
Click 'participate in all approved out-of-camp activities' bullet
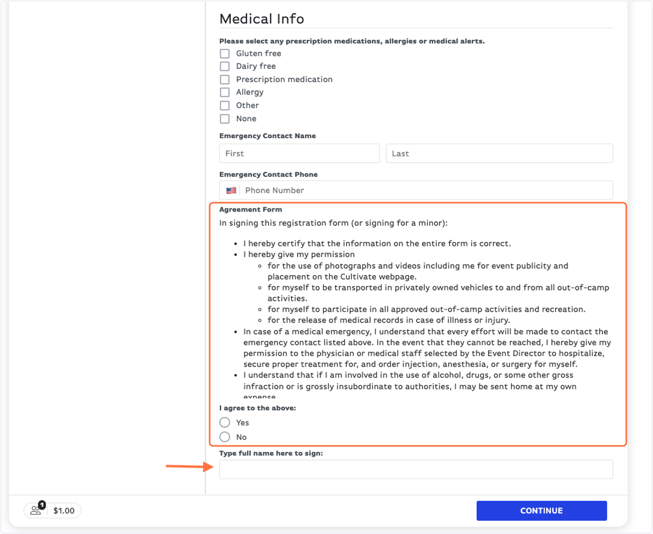[x=426, y=309]
